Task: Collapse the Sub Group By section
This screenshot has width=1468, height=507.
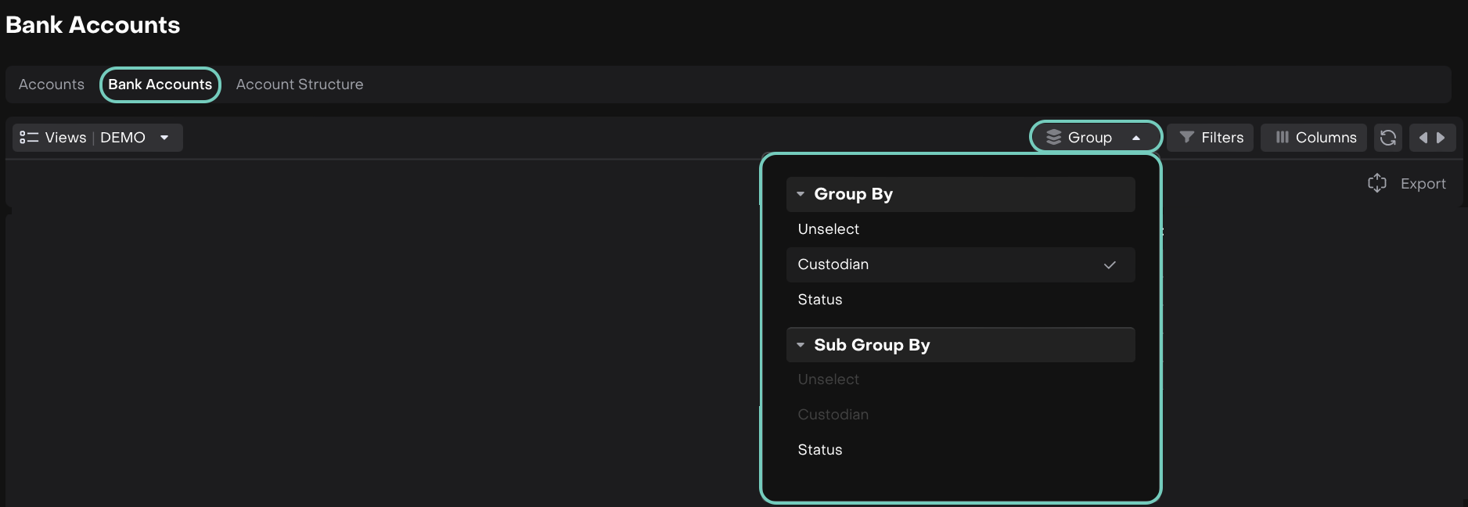Action: [801, 345]
